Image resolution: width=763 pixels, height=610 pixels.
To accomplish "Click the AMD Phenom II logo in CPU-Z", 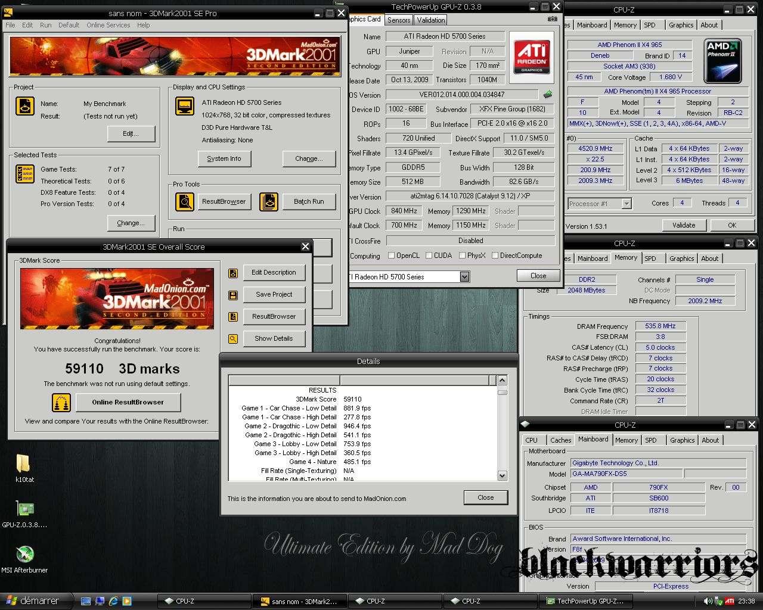I will 722,61.
